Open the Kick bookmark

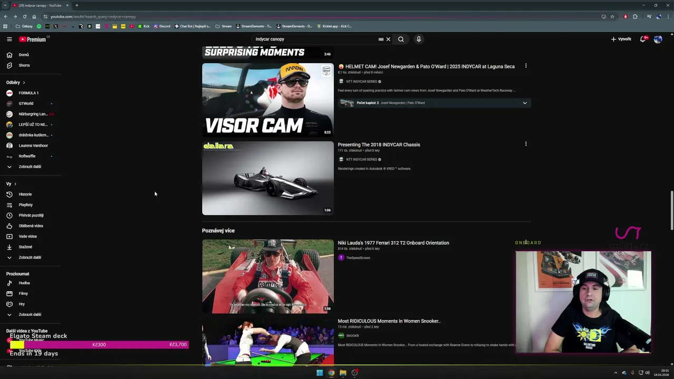[144, 26]
